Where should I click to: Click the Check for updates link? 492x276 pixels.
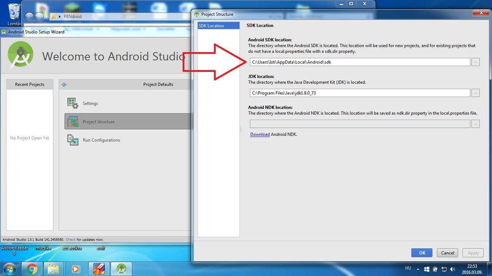click(x=71, y=240)
